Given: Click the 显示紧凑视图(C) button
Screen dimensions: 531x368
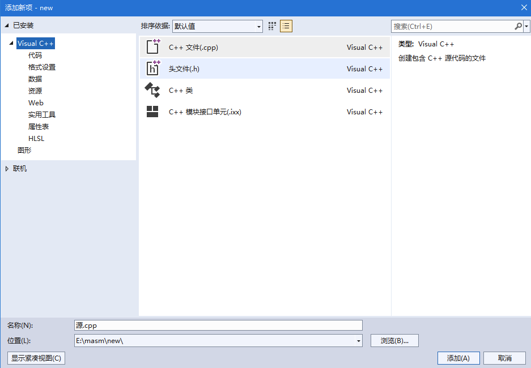Looking at the screenshot, I should tap(36, 358).
